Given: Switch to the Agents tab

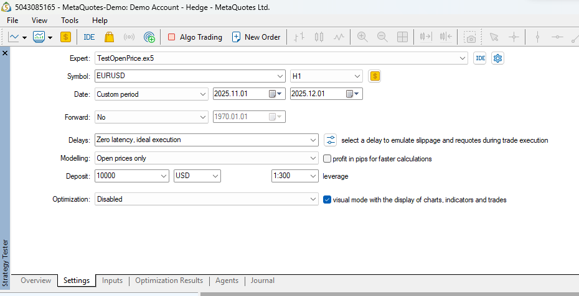Looking at the screenshot, I should 227,280.
